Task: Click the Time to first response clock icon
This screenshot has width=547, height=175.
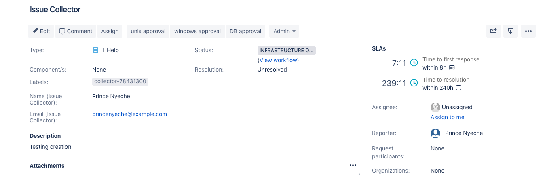Action: 414,63
